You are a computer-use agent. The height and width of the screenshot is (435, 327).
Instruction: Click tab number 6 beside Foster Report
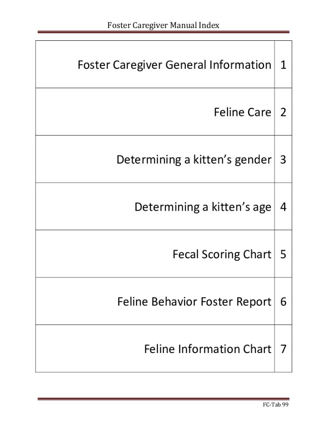click(x=283, y=302)
